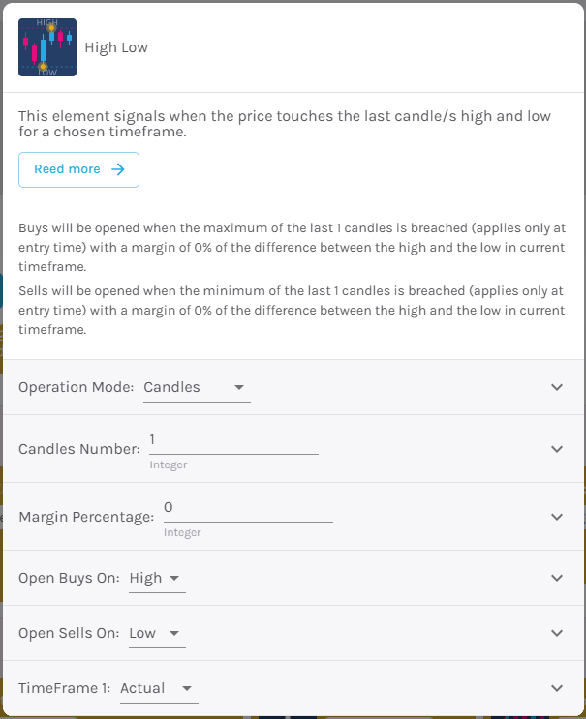Viewport: 586px width, 719px height.
Task: Expand the Open Sells On row chevron
Action: click(x=557, y=633)
